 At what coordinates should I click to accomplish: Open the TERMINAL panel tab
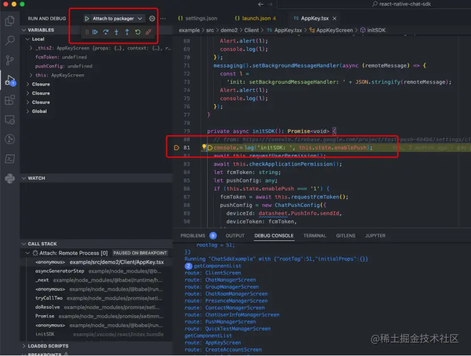click(314, 236)
